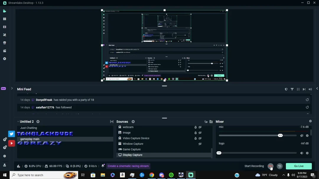Click the Twitter icon beside the scene list
This screenshot has width=319, height=179.
tap(11, 134)
